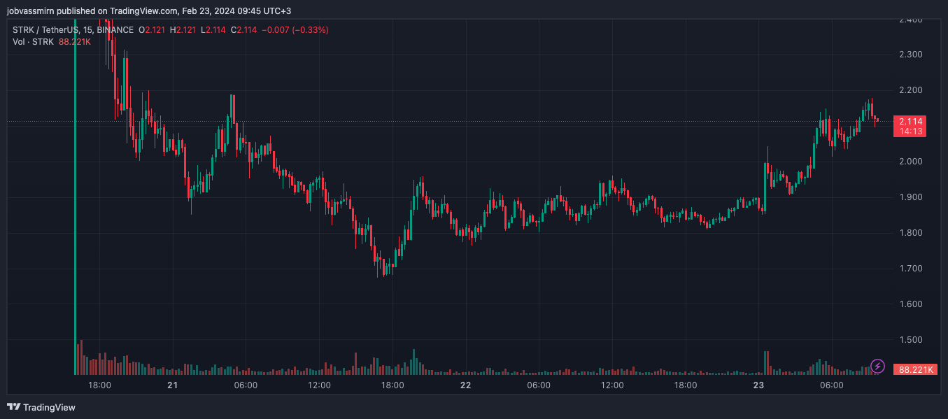Click the red 88.221K volume axis label

[913, 369]
